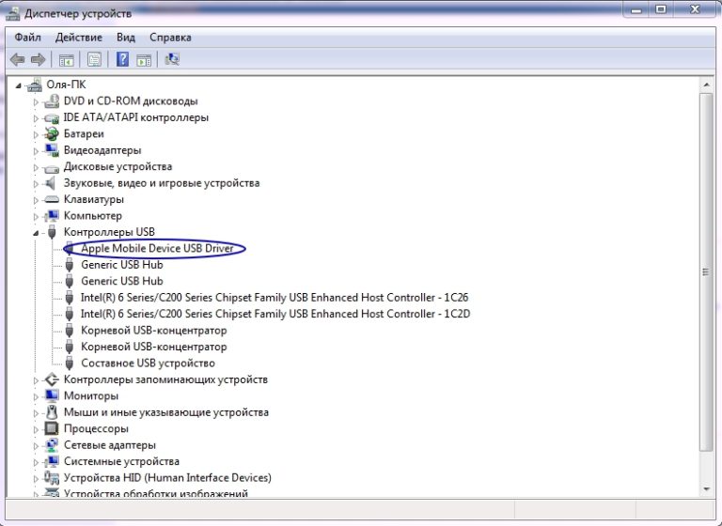Collapse the Контроллеры USB category

pyautogui.click(x=37, y=233)
